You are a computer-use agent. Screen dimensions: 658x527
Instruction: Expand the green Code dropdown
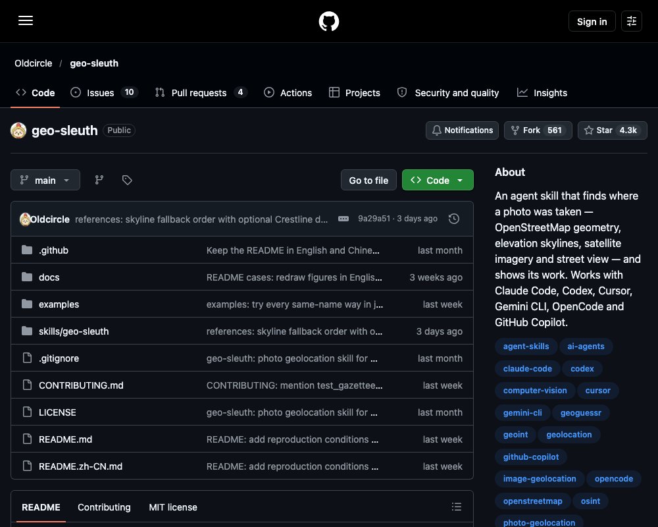pos(438,180)
